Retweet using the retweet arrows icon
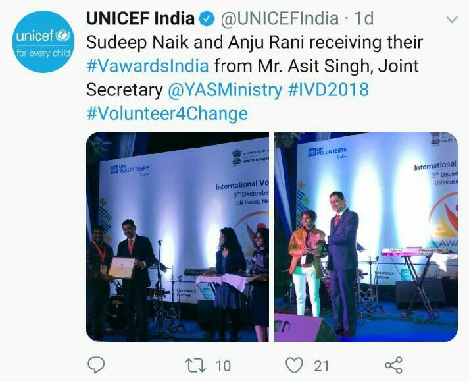 (x=195, y=366)
